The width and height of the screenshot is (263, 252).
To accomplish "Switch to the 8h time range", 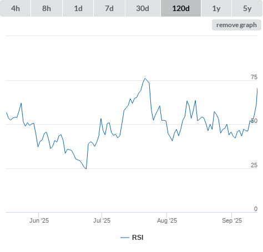I will (x=47, y=8).
